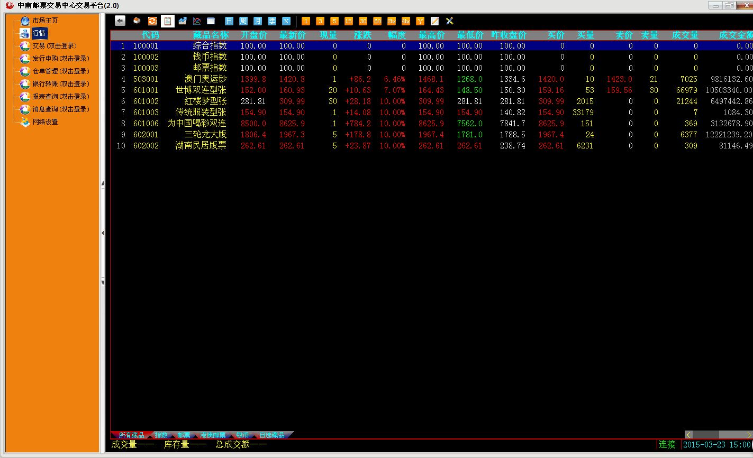Click the table grid view icon

pos(211,21)
